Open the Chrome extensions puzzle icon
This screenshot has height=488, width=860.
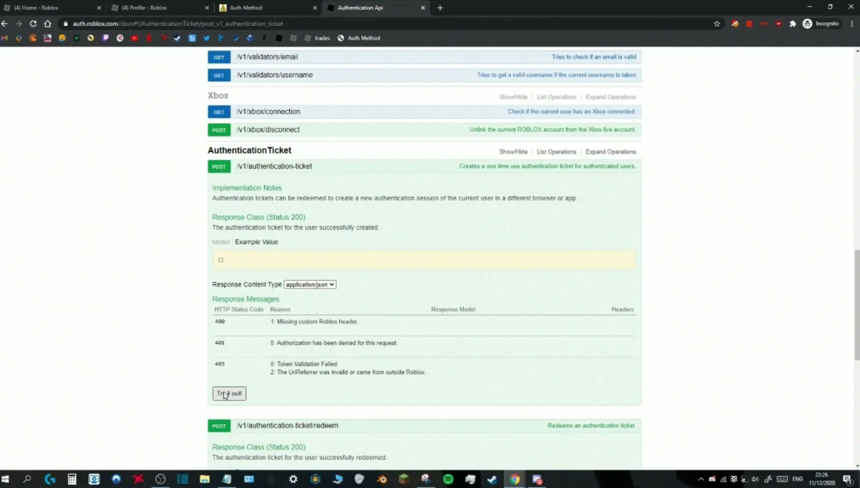pyautogui.click(x=793, y=23)
